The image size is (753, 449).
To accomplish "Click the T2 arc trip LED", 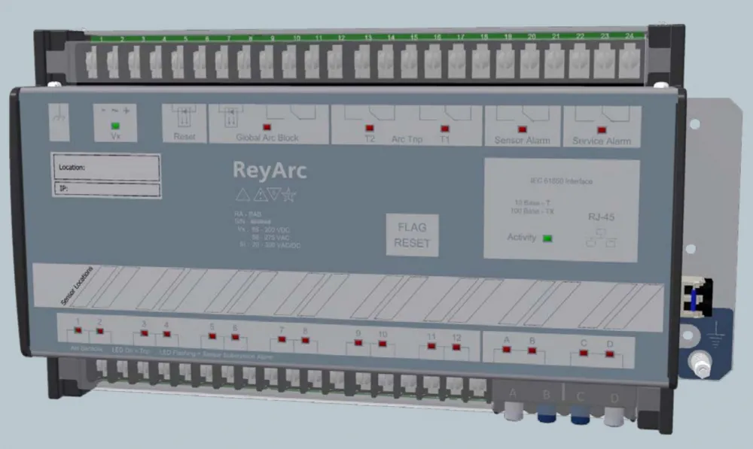I will (x=369, y=128).
